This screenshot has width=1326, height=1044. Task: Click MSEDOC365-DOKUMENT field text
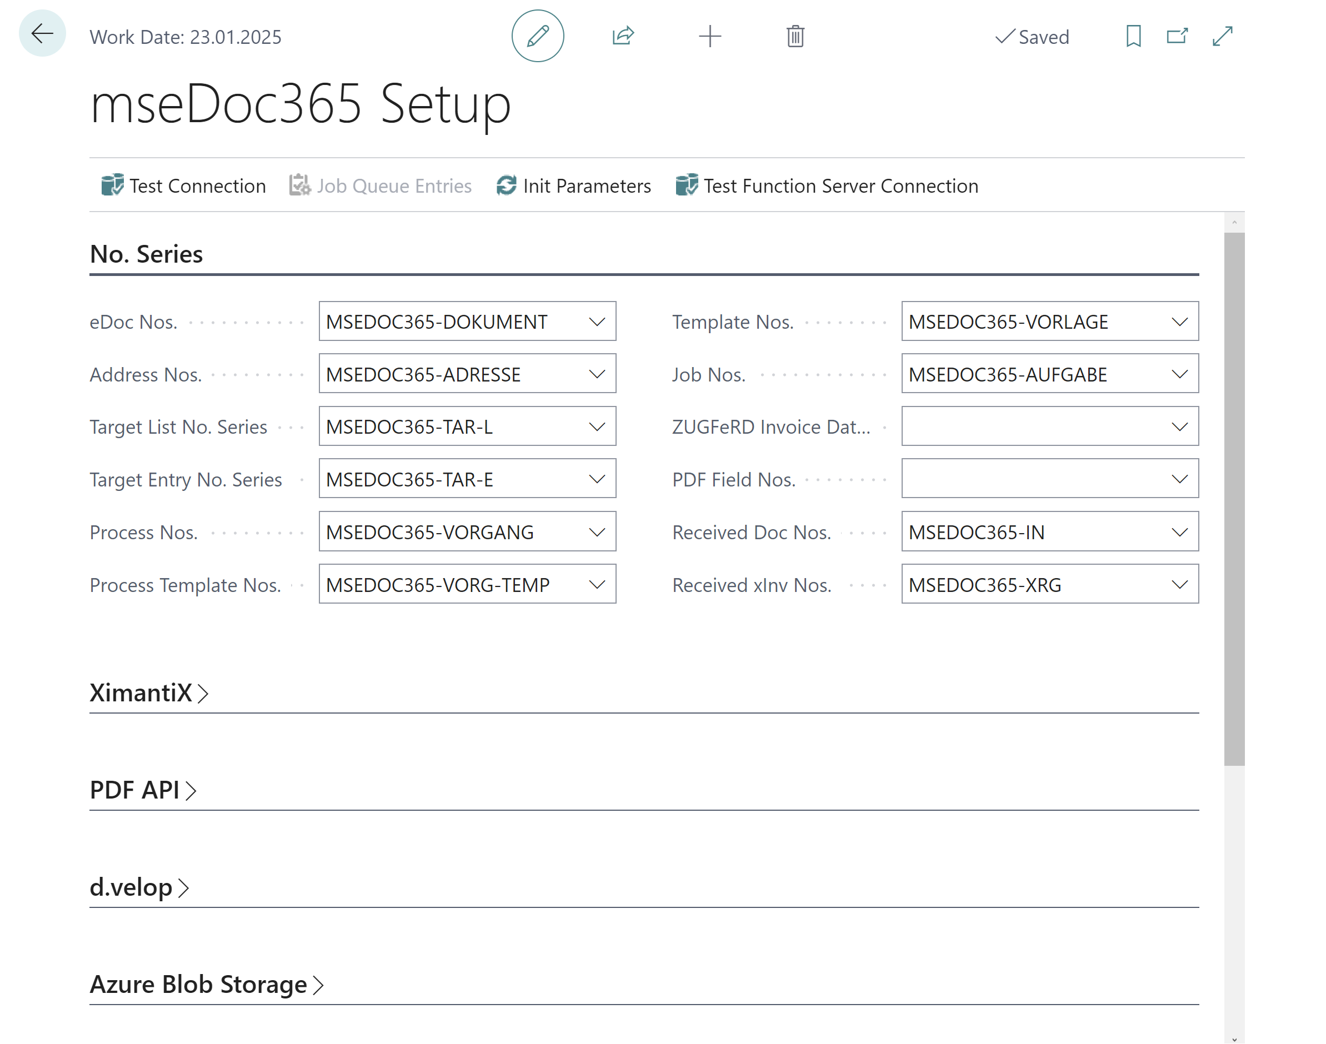pos(437,322)
